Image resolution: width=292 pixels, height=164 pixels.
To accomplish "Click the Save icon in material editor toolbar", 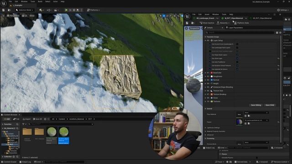I will coord(187,23).
